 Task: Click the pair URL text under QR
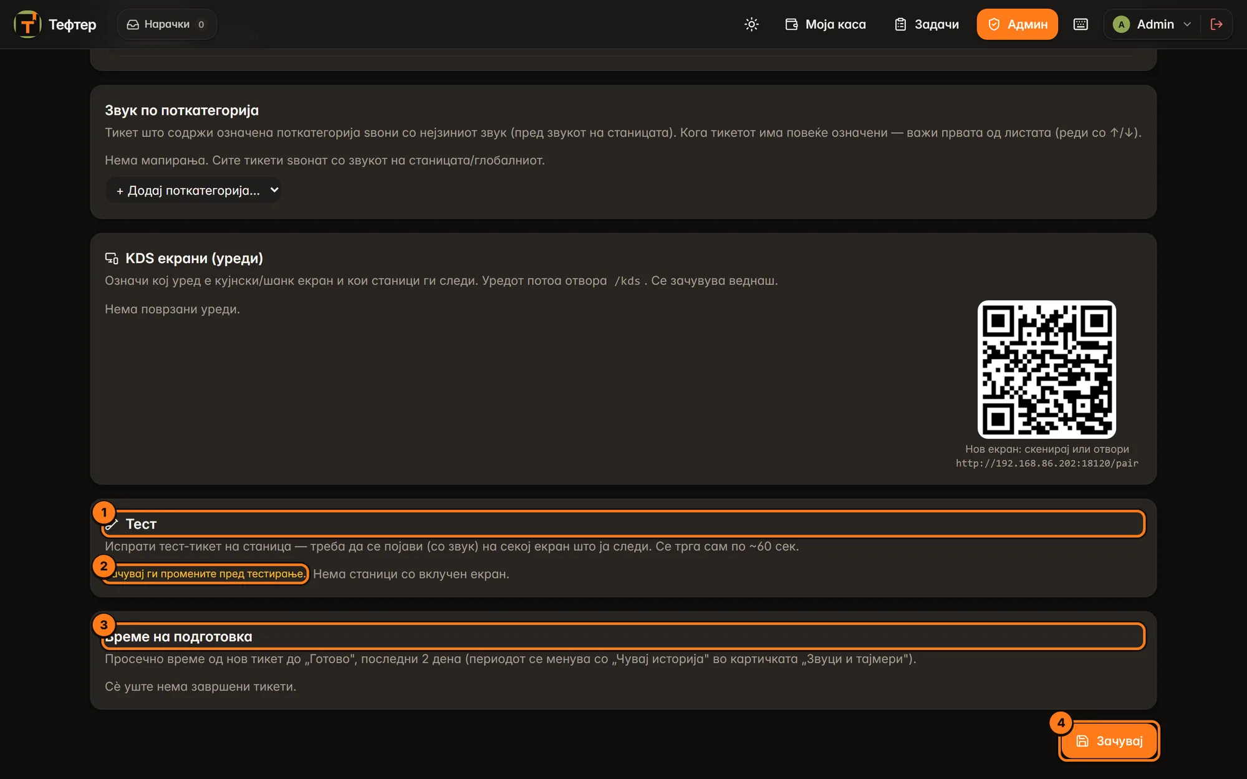1047,463
